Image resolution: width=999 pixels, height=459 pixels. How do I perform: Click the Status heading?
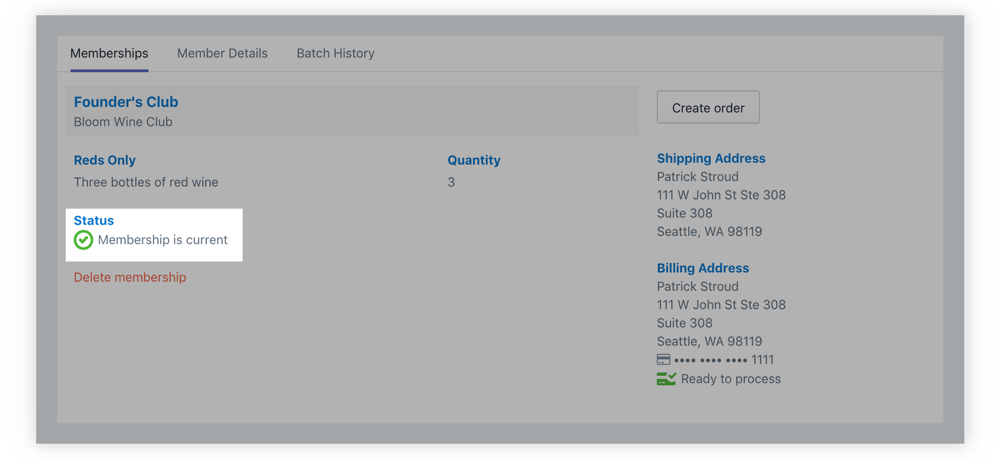94,220
